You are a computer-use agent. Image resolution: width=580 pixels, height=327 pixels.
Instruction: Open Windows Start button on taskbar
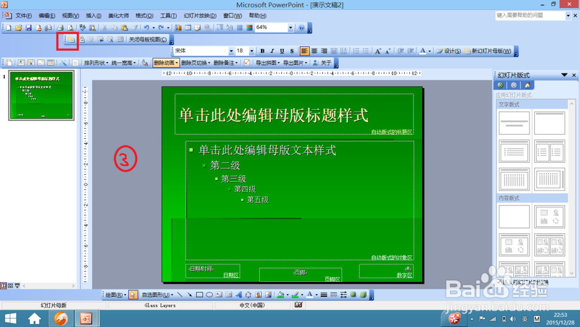(x=10, y=318)
